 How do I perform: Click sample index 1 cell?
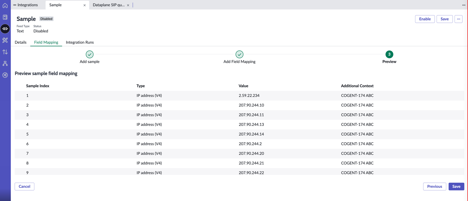pyautogui.click(x=27, y=96)
